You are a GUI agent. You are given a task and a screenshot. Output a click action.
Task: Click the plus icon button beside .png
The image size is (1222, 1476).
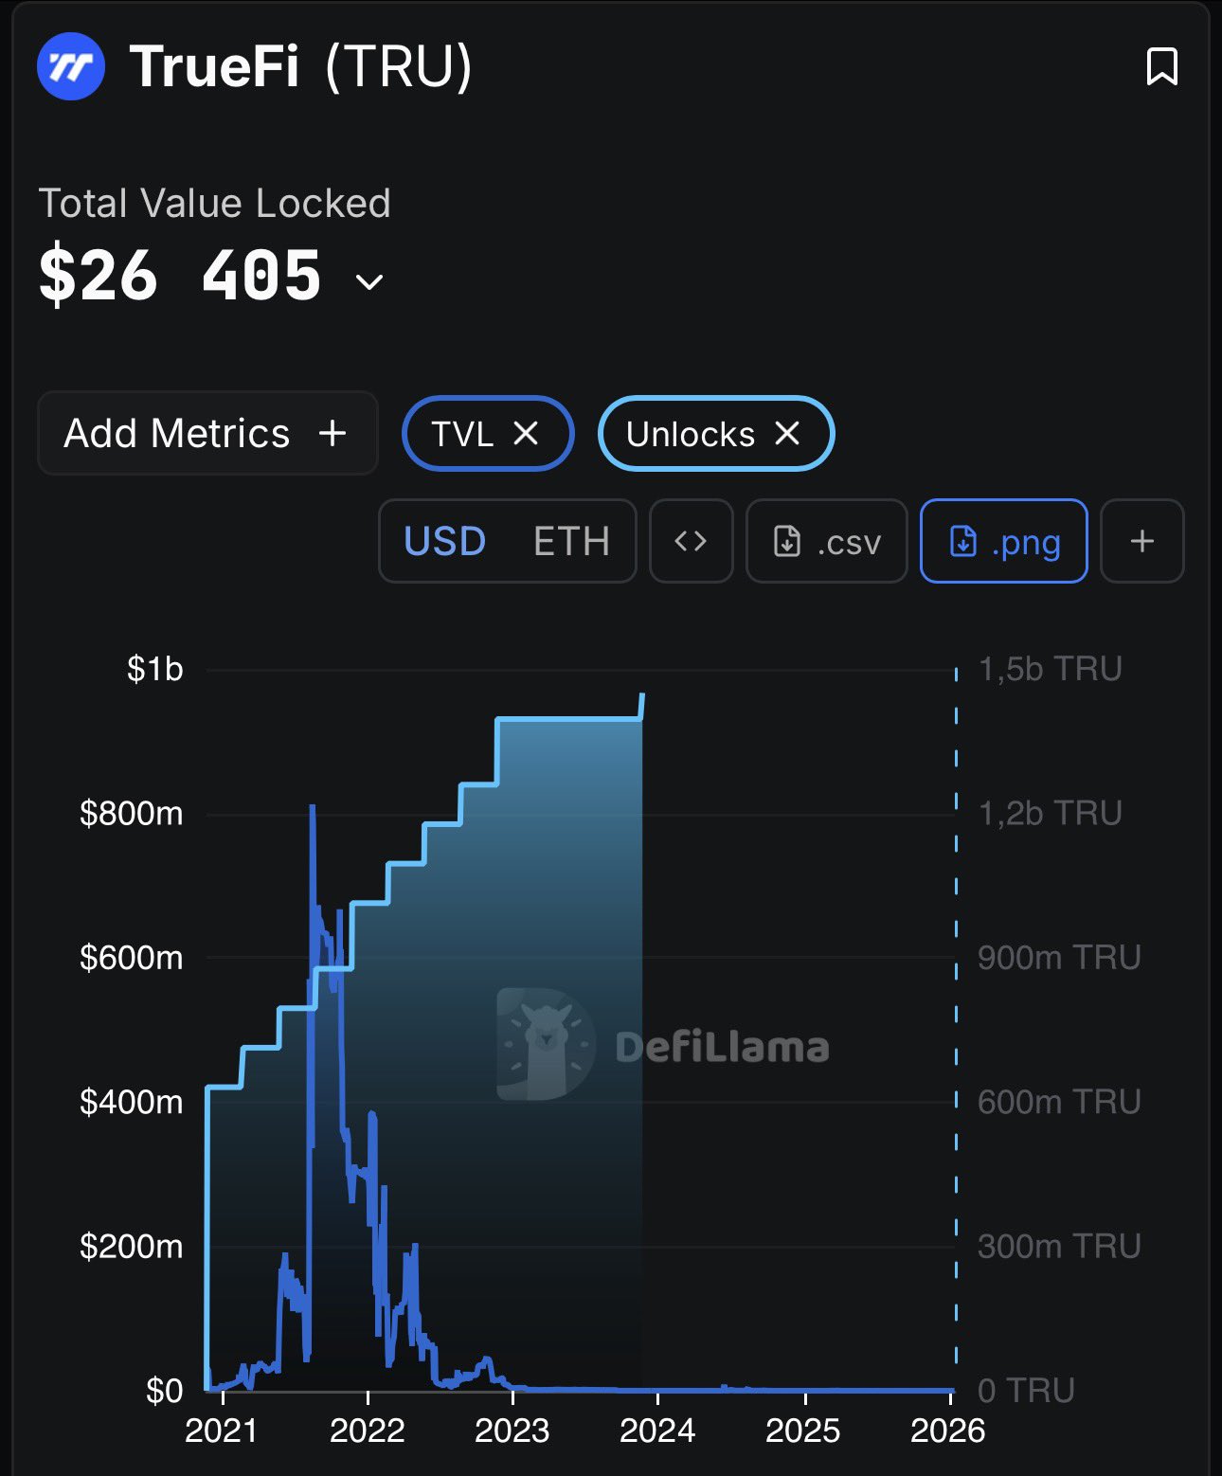(1141, 541)
